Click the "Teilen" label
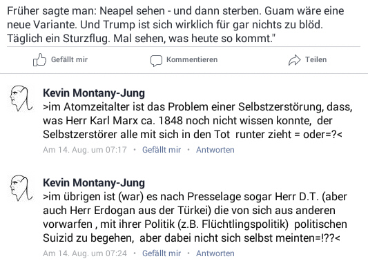This screenshot has width=368, height=270. [x=316, y=59]
